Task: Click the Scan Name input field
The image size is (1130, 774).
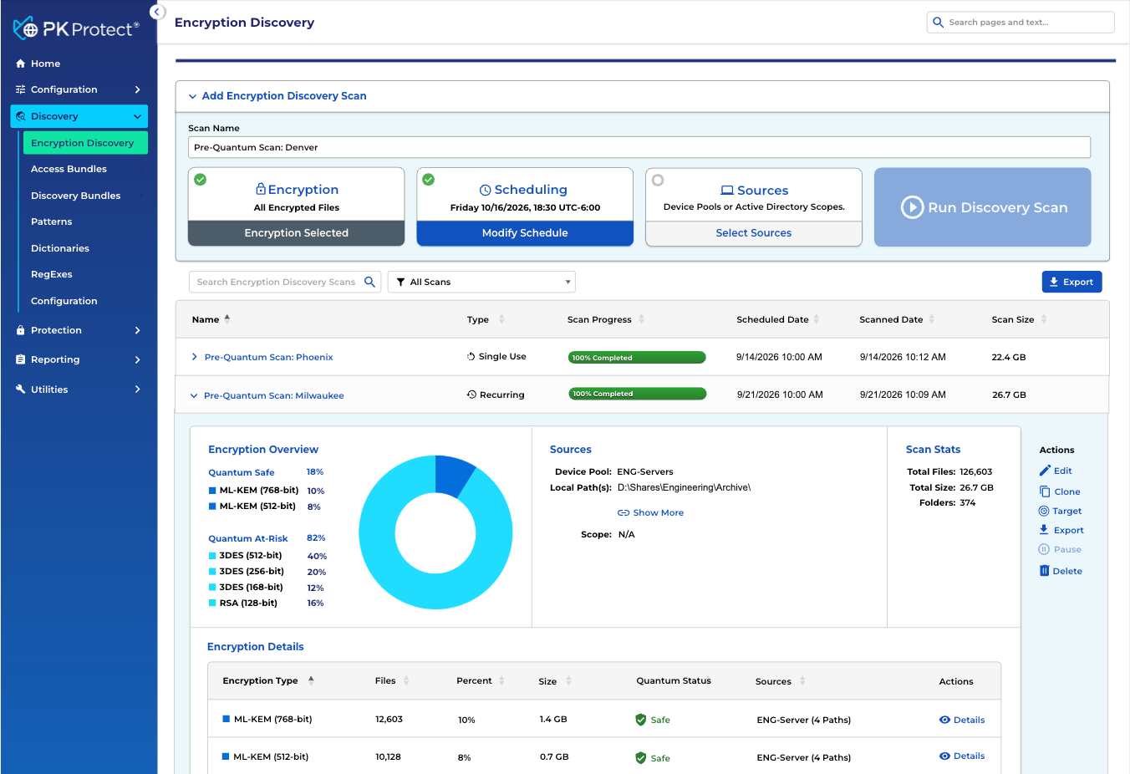Action: tap(639, 147)
